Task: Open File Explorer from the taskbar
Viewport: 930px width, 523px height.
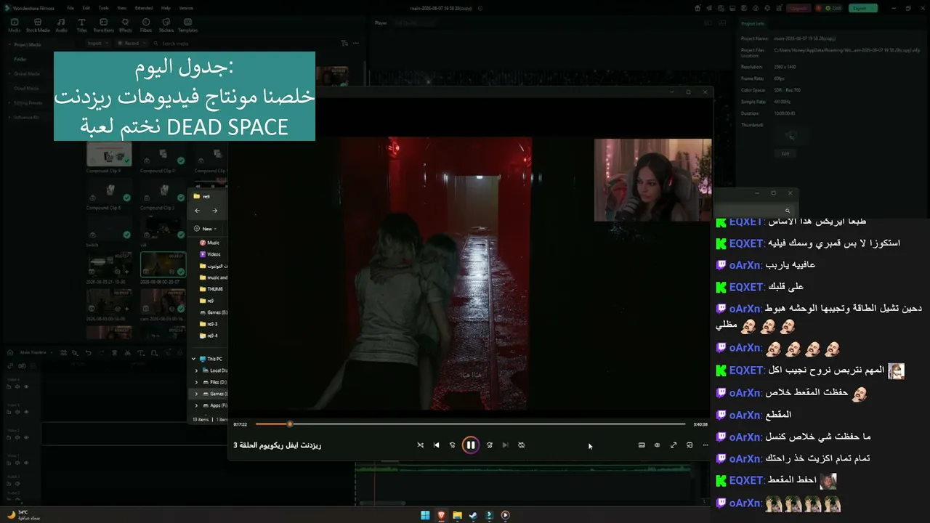Action: pos(457,516)
